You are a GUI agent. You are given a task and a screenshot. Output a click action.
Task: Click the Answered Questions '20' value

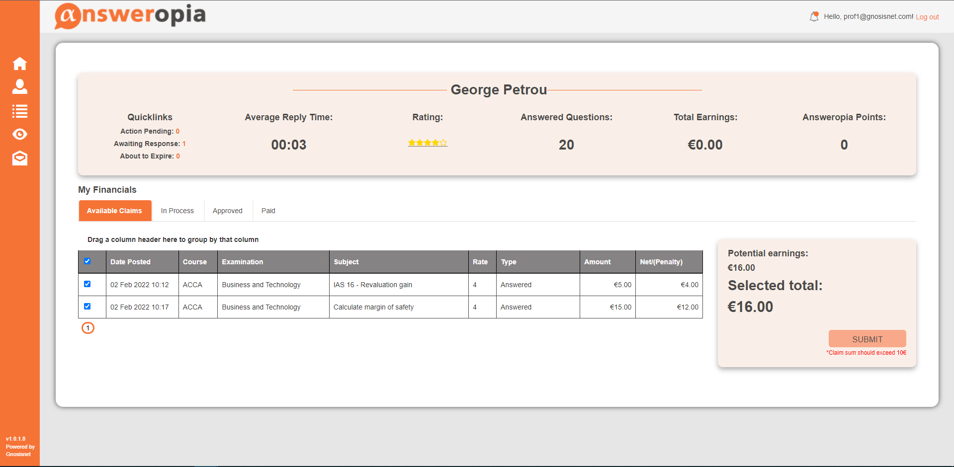click(566, 145)
